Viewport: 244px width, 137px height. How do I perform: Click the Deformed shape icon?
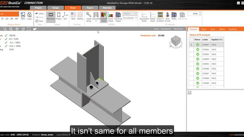(x=182, y=16)
